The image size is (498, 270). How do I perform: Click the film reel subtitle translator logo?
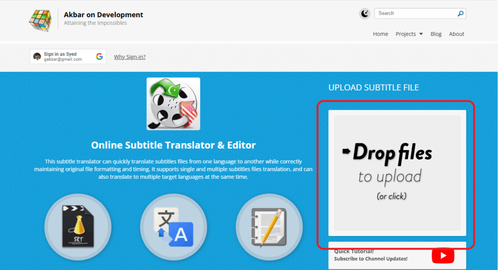[173, 103]
